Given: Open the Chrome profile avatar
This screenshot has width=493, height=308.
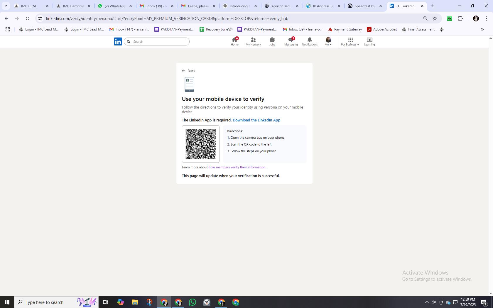Looking at the screenshot, I should tap(476, 18).
